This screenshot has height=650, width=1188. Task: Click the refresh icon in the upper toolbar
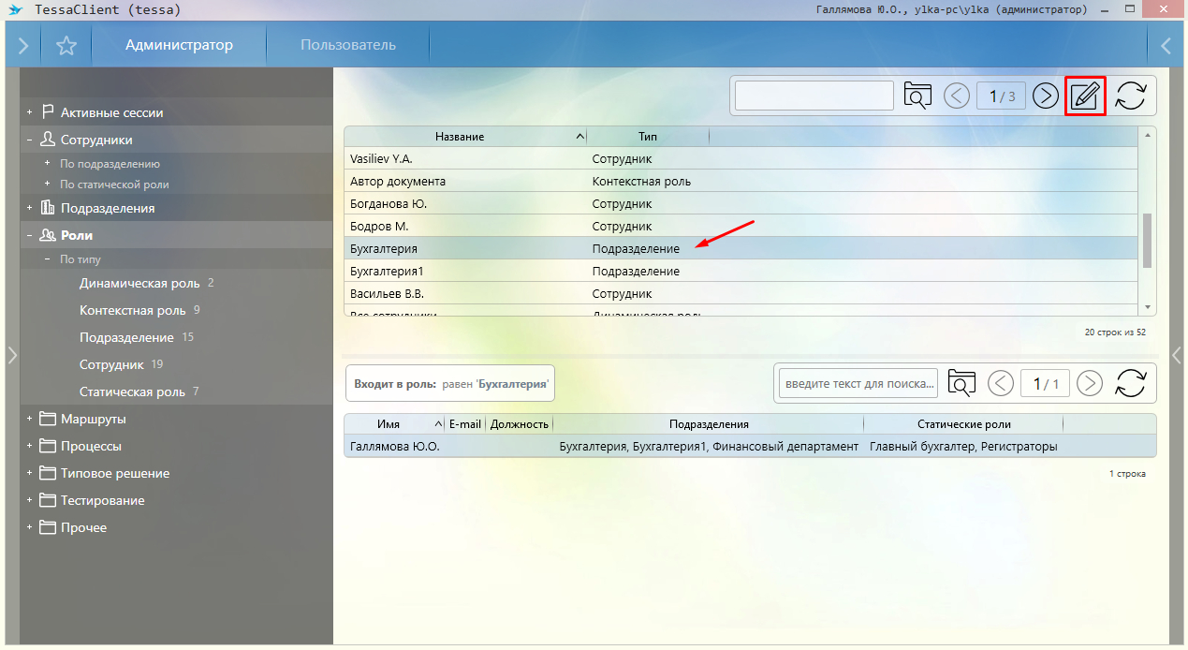point(1131,96)
